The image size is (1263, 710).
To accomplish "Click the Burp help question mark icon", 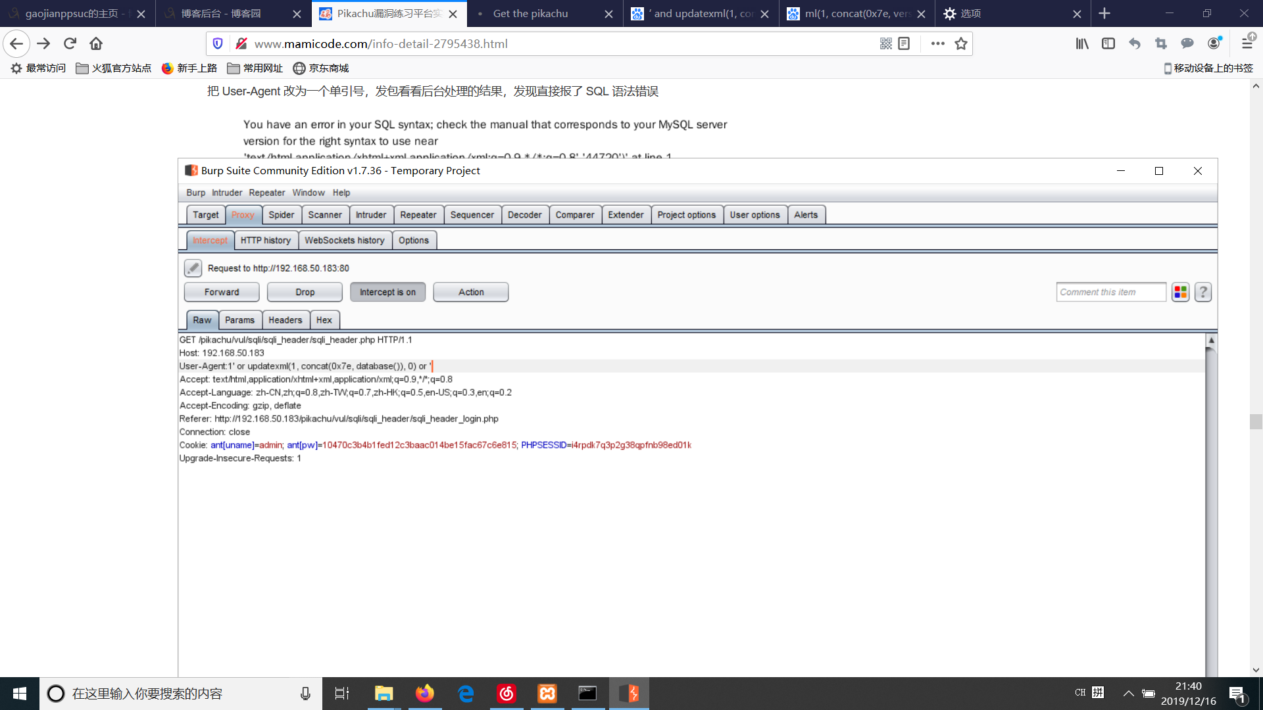I will (x=1203, y=292).
